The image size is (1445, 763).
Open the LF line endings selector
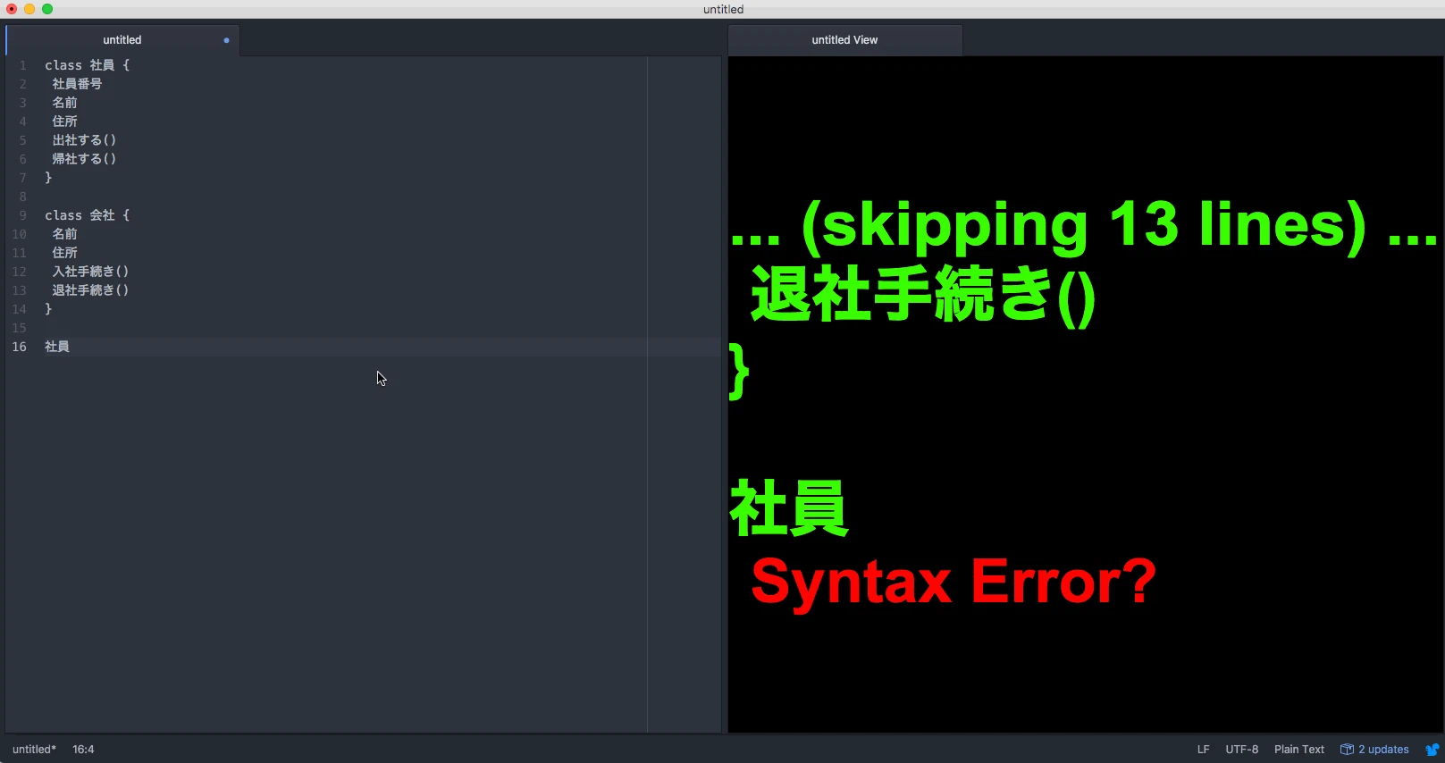tap(1203, 750)
